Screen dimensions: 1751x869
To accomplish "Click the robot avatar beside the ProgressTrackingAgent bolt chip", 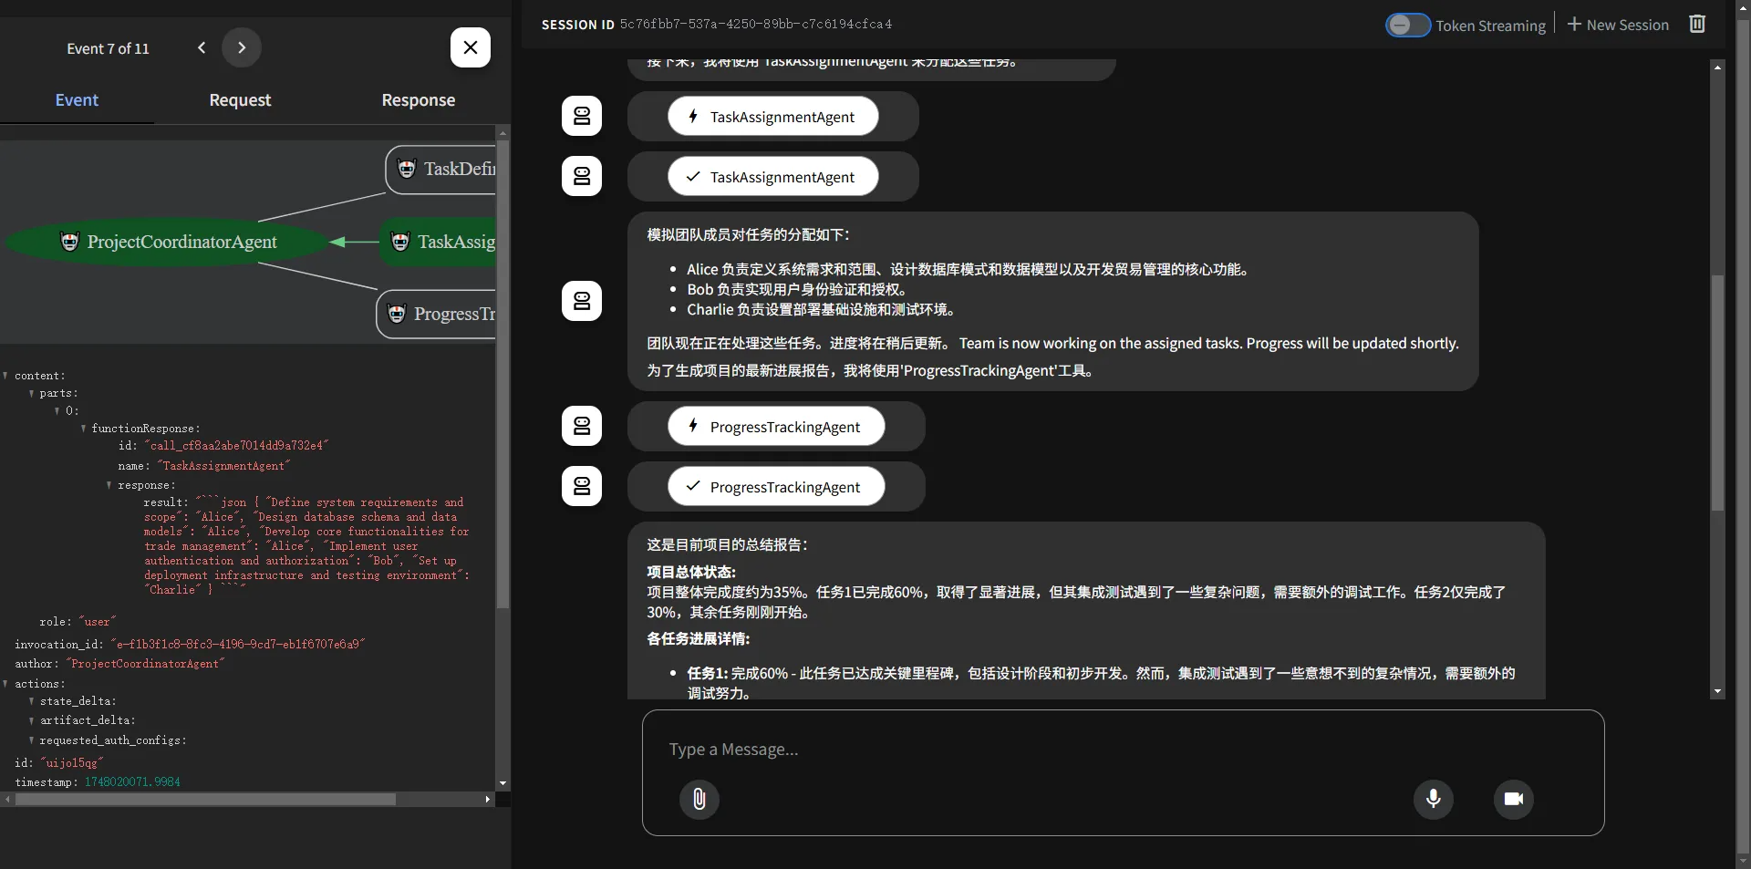I will (x=582, y=426).
